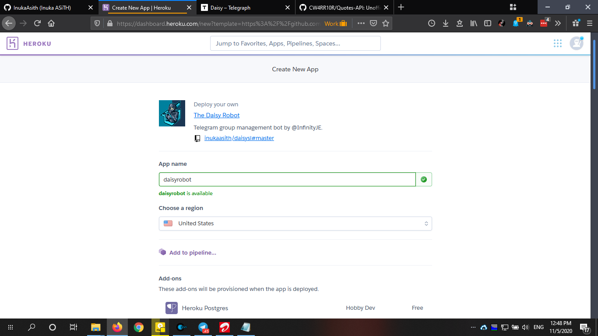Click the Daisy Robot app thumbnail
This screenshot has height=336, width=598.
[172, 113]
